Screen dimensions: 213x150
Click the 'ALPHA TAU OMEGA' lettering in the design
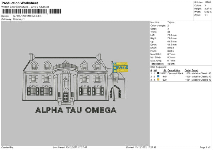click(76, 110)
